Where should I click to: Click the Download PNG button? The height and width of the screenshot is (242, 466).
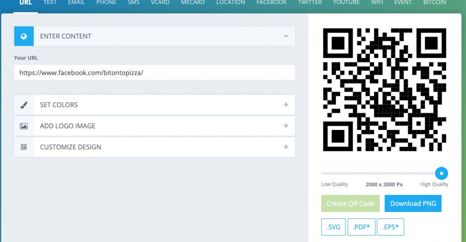point(413,203)
